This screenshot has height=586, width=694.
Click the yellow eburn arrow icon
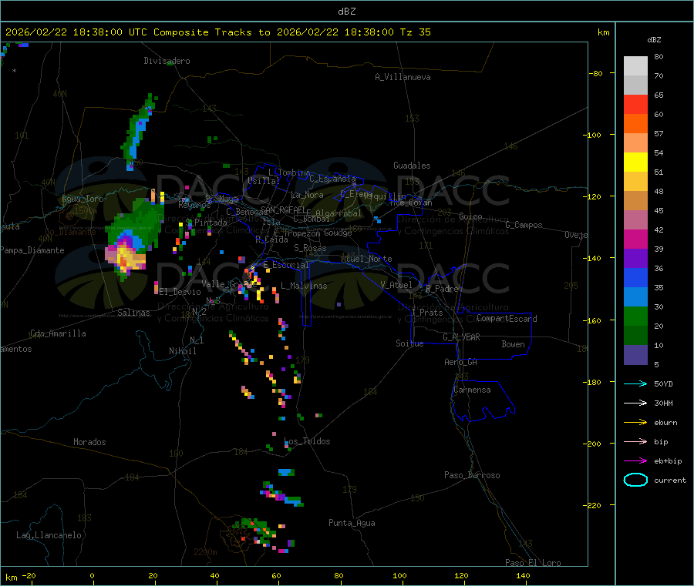[x=635, y=423]
